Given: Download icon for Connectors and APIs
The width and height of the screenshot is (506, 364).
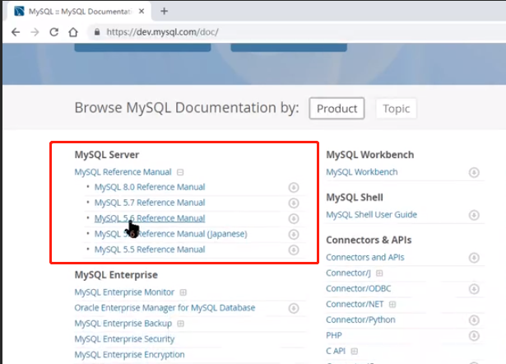Looking at the screenshot, I should [x=474, y=258].
